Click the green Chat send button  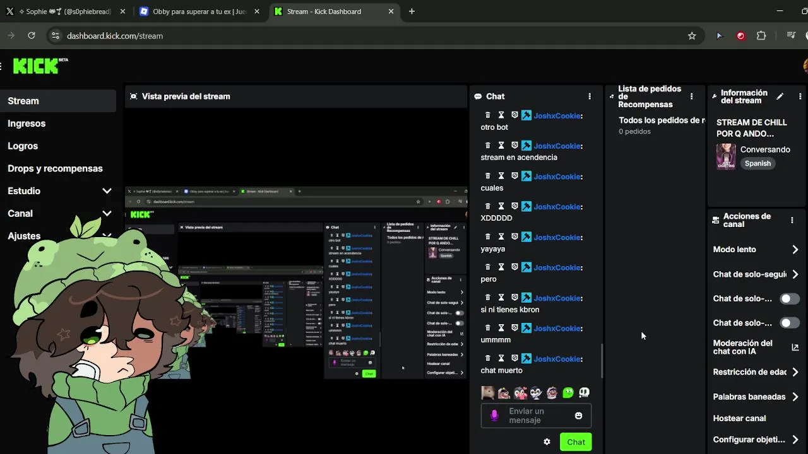576,442
